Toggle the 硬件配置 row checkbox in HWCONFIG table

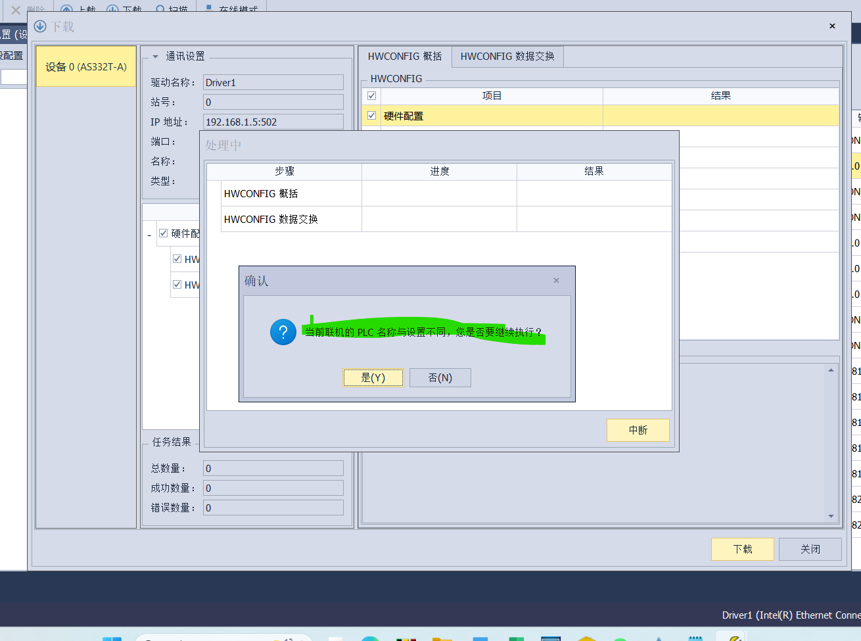[372, 116]
